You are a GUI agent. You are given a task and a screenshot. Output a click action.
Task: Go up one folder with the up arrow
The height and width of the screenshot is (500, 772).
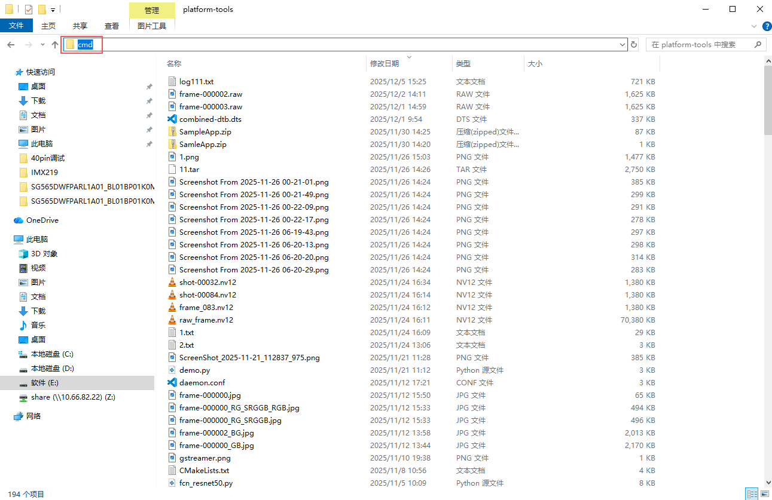(55, 45)
